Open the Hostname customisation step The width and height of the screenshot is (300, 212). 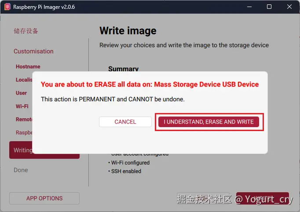[28, 67]
